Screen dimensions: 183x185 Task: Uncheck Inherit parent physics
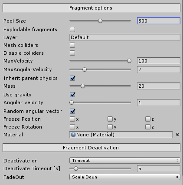(x=72, y=78)
